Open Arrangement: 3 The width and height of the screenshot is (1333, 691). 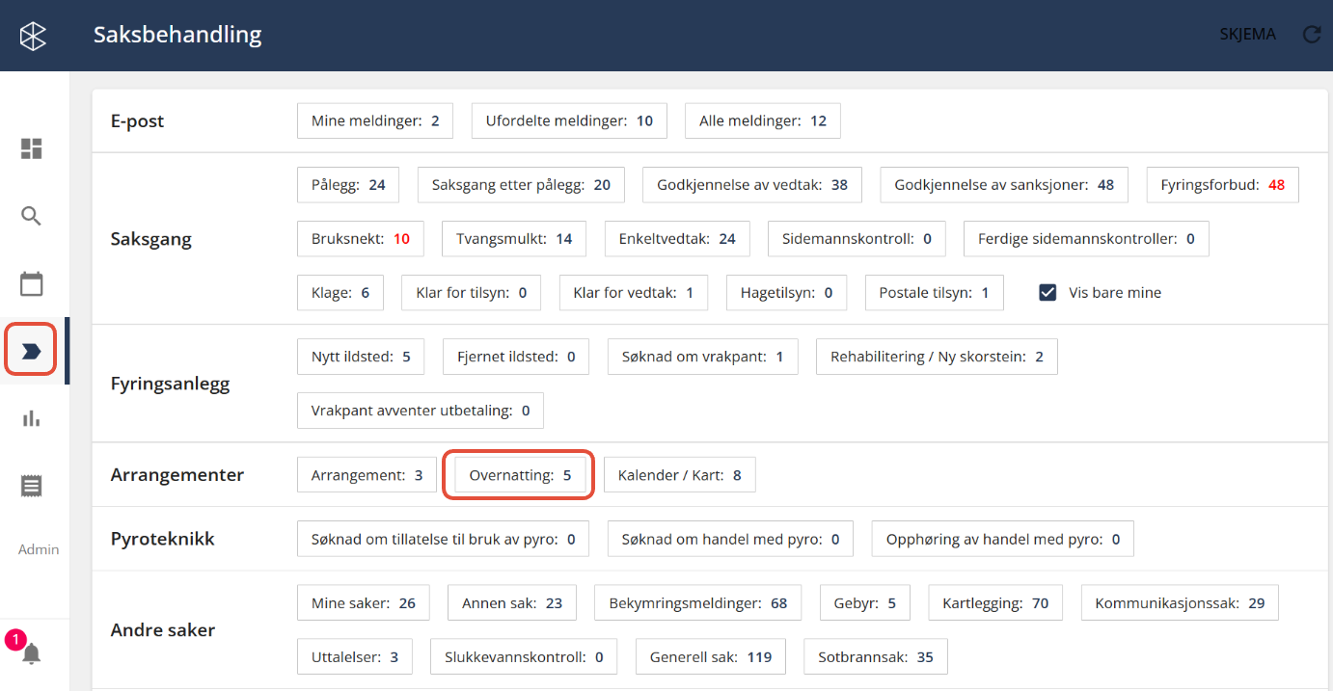[x=367, y=475]
